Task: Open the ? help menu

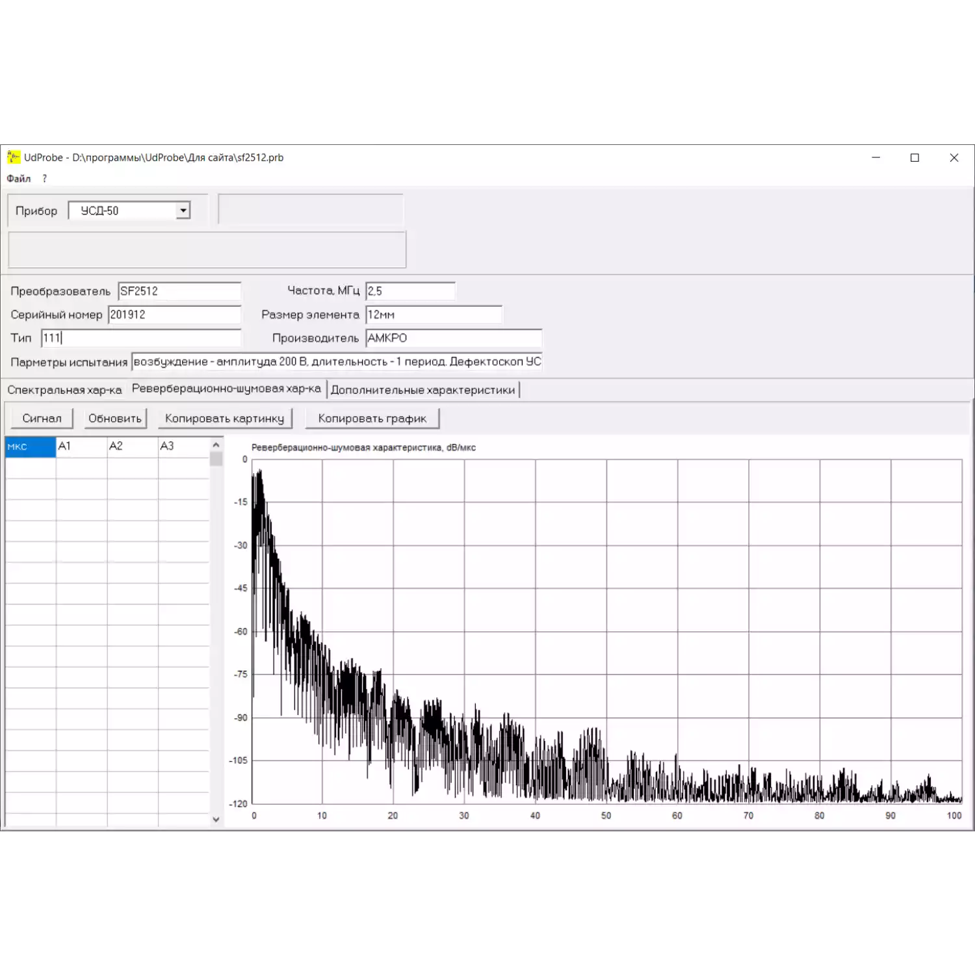Action: pyautogui.click(x=45, y=179)
